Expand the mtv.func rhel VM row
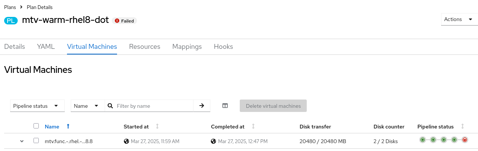The height and width of the screenshot is (151, 478). tap(22, 141)
